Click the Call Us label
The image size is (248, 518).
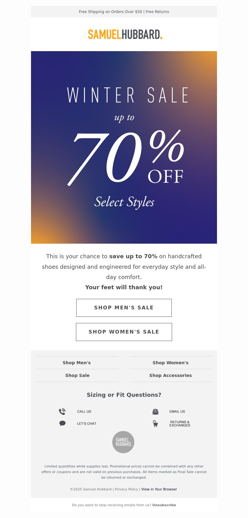[x=84, y=412]
